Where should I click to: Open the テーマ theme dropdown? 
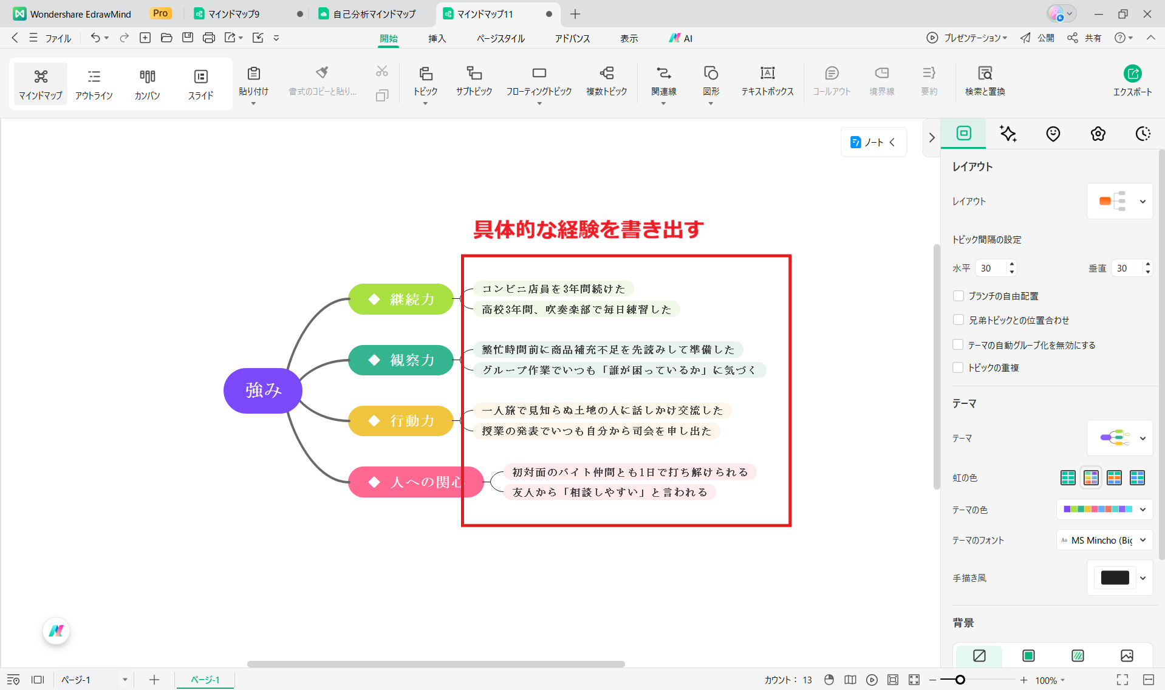1119,438
